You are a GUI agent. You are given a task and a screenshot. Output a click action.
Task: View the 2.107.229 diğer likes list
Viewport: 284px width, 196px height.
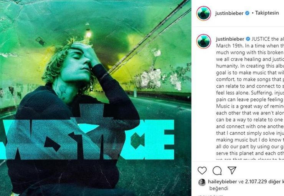[264, 181]
